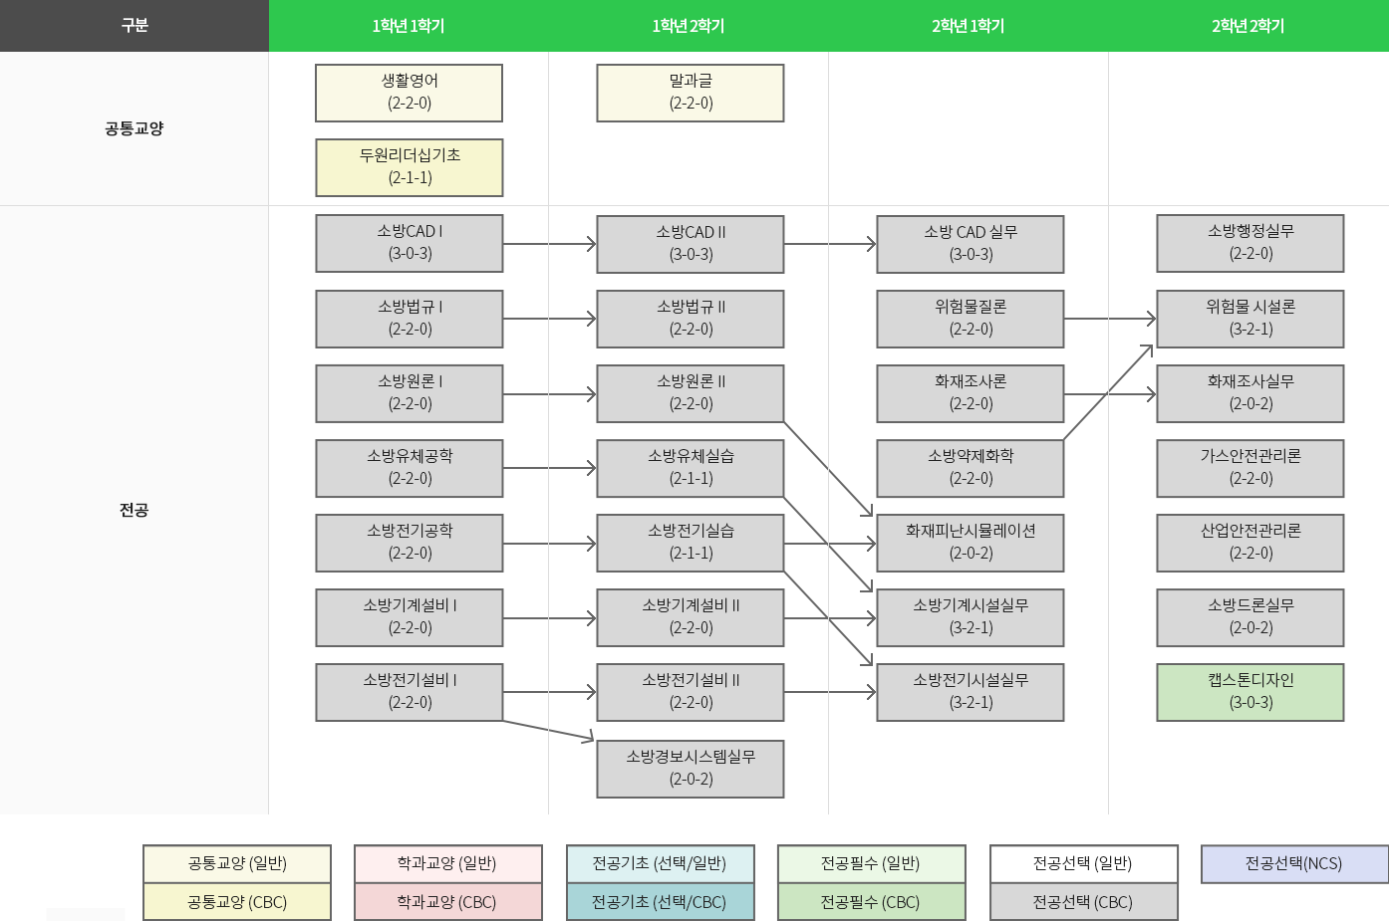
Task: Click the 학과교양 (CBC) legend swatch
Action: pyautogui.click(x=448, y=901)
